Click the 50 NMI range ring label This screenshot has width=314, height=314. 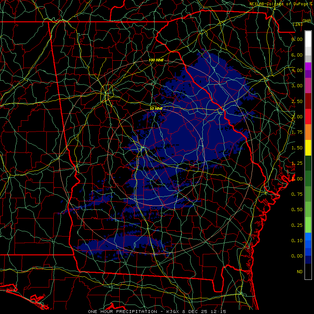pos(156,109)
